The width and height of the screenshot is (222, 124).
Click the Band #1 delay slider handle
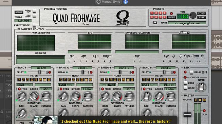click(x=40, y=72)
